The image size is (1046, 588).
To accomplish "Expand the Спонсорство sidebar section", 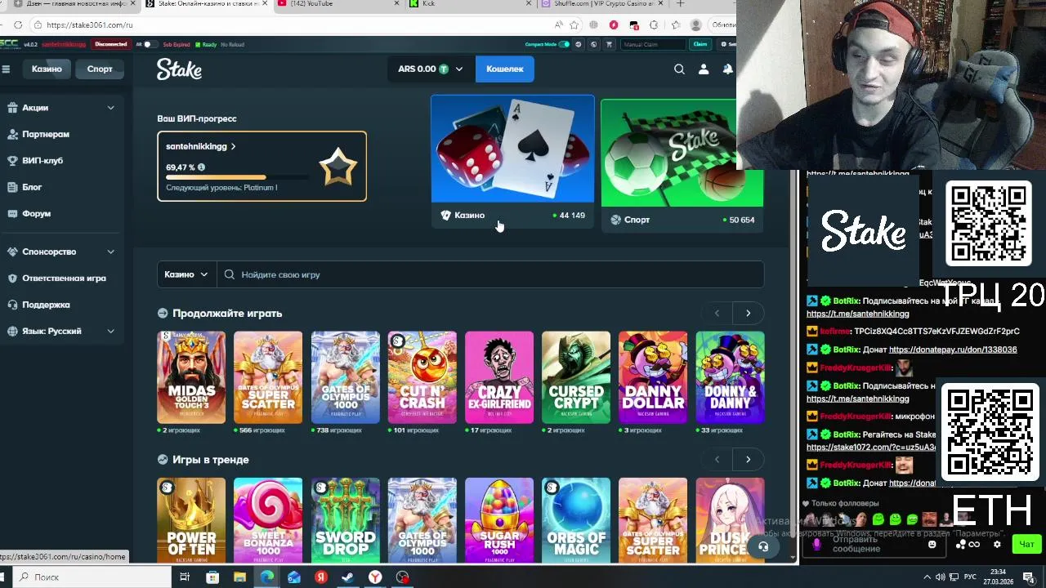I will coord(61,252).
